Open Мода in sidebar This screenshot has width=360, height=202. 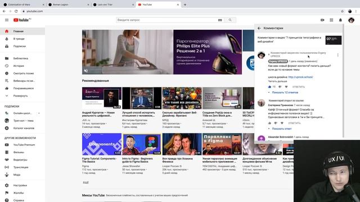point(22,175)
